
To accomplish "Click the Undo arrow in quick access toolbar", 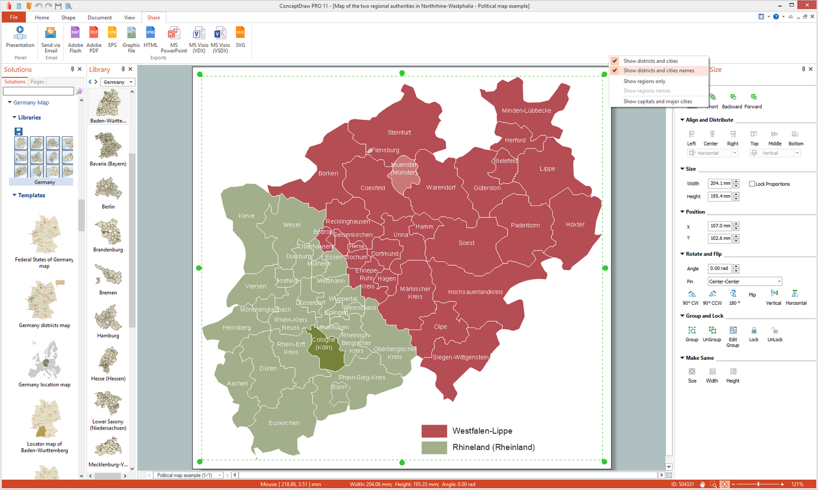I will [x=38, y=6].
